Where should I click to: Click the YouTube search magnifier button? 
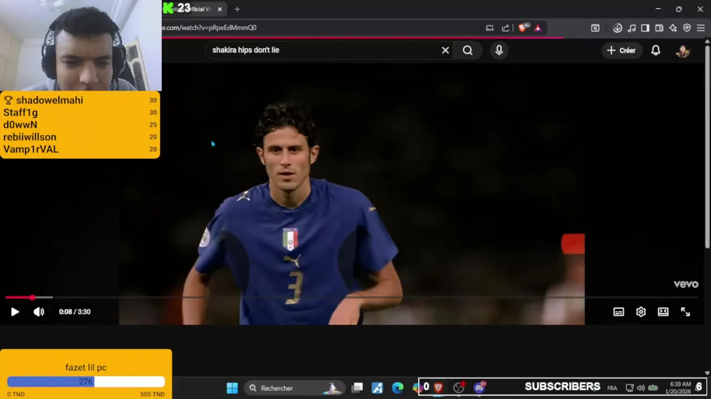(x=468, y=50)
